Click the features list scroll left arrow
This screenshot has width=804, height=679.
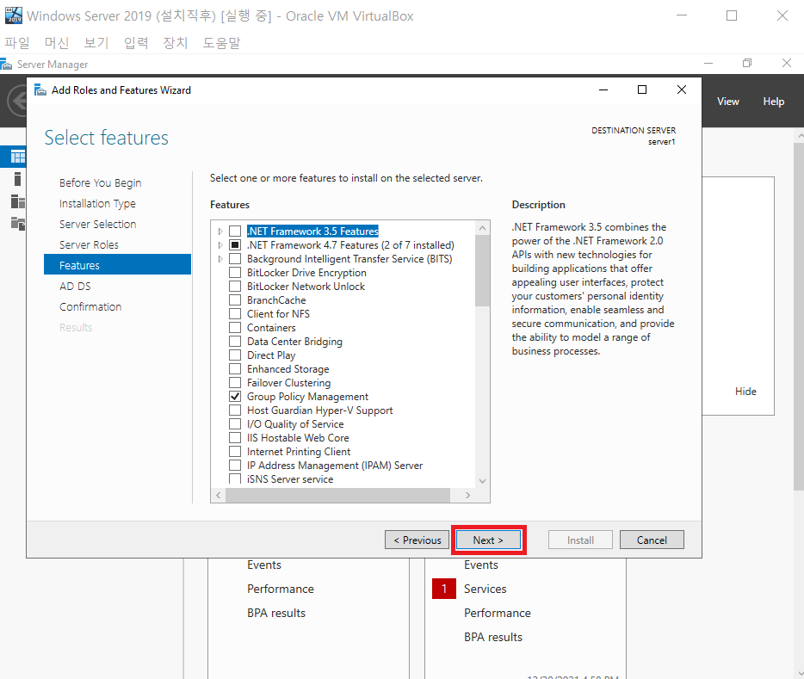click(219, 495)
